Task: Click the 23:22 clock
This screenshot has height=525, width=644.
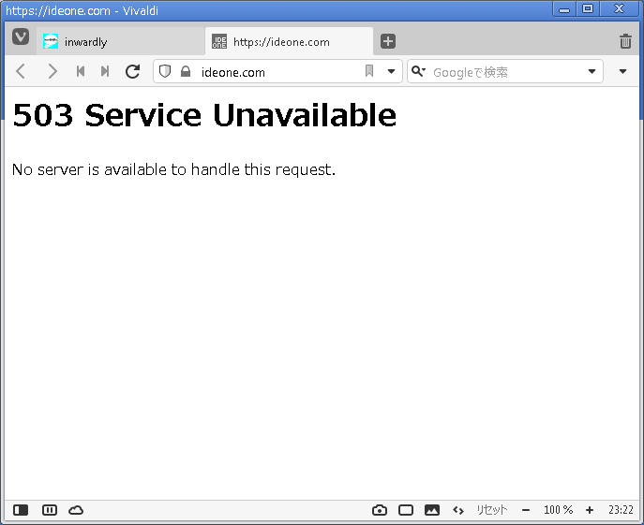Action: [x=621, y=510]
